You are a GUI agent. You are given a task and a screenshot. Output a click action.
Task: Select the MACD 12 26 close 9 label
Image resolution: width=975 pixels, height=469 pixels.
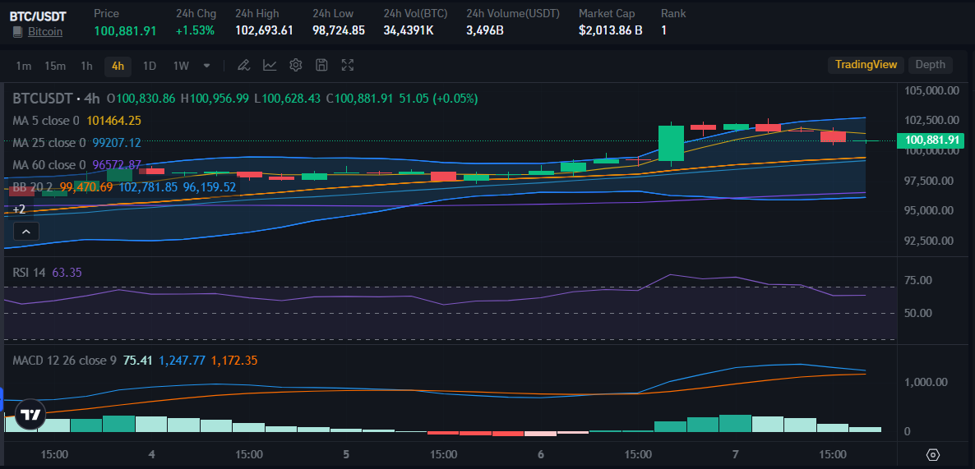pos(64,361)
